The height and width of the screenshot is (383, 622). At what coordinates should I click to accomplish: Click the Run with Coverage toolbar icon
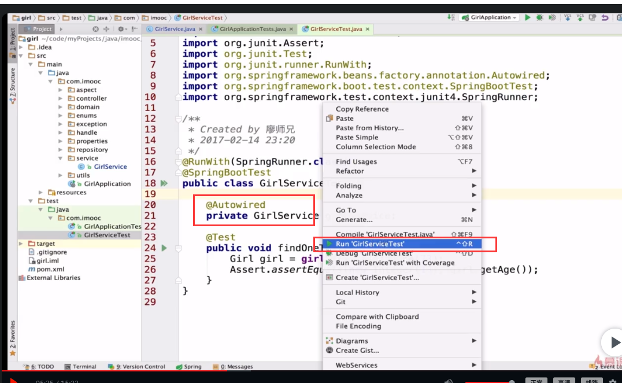pyautogui.click(x=552, y=17)
